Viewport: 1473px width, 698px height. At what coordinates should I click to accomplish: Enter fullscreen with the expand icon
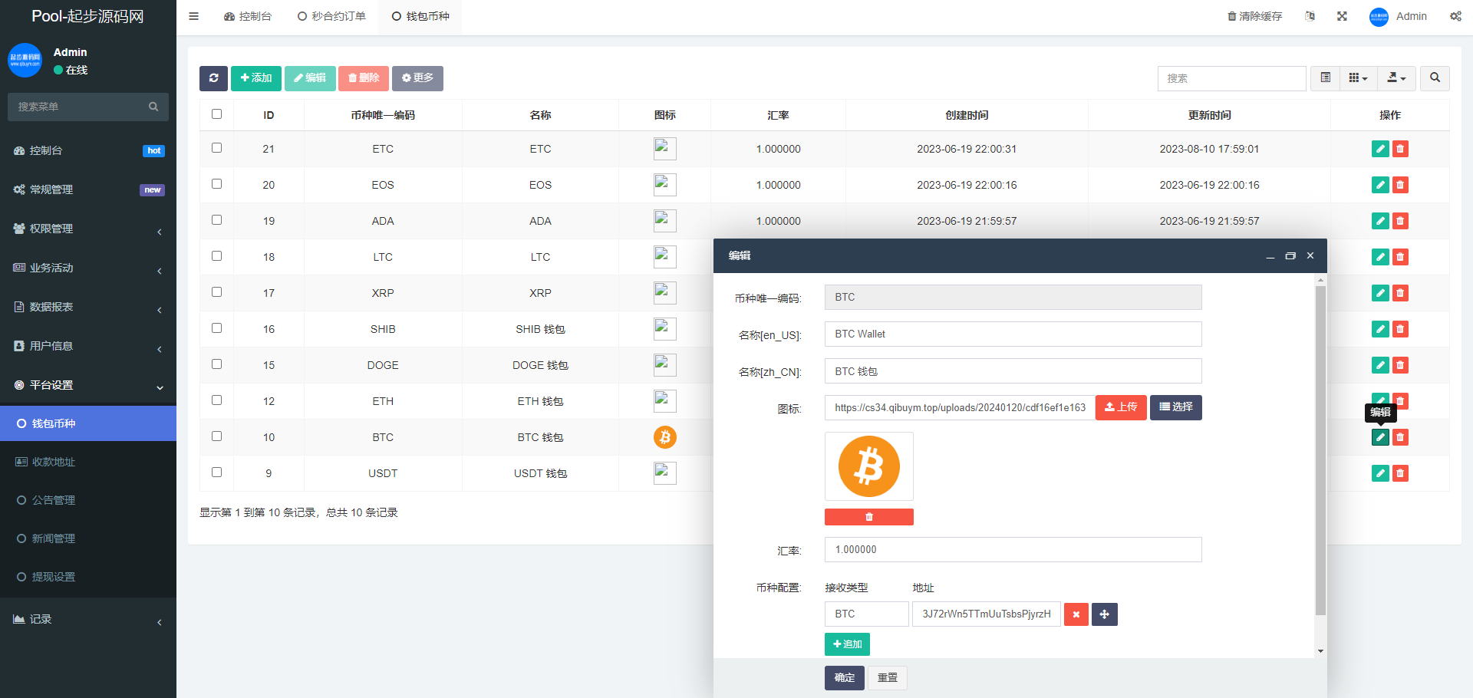click(x=1342, y=16)
